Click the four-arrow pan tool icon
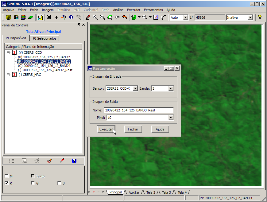Screen dimensions: 267x202 [x=64, y=17]
